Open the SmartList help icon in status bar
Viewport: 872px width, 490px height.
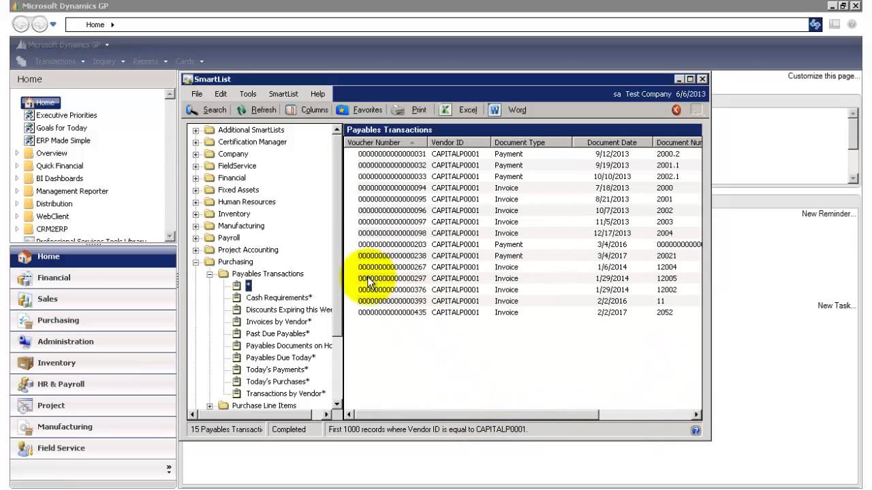pyautogui.click(x=695, y=430)
